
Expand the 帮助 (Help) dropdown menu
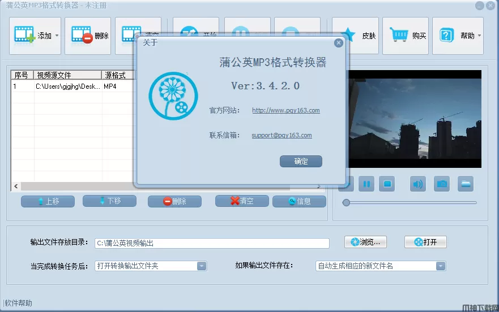point(479,36)
